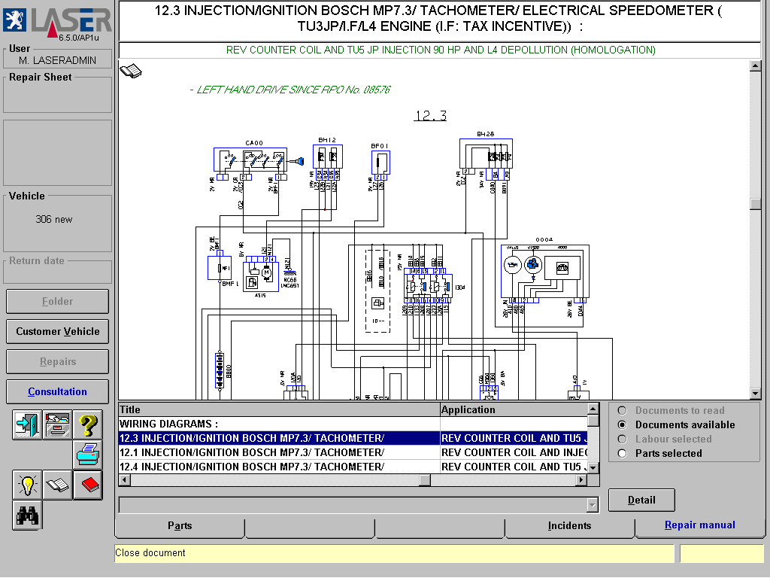Click the 306 new vehicle text

point(54,220)
